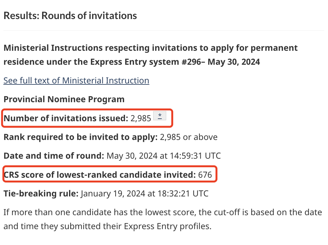Image resolution: width=328 pixels, height=245 pixels.
Task: Click the asterisk footnote beside invitations issued
Action: pos(160,116)
